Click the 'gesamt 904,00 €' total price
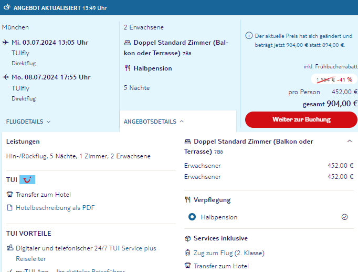358x272 pixels. pos(330,104)
